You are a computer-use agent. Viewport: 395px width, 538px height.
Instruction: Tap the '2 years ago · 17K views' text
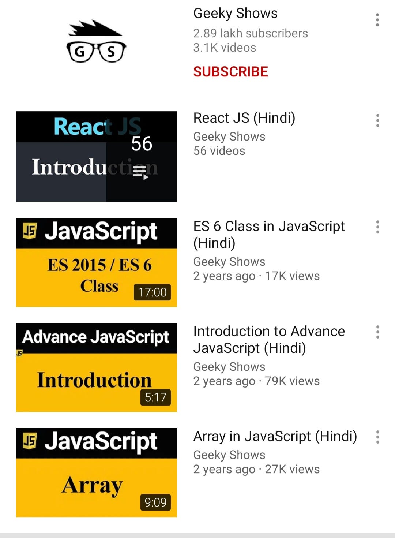tap(256, 276)
